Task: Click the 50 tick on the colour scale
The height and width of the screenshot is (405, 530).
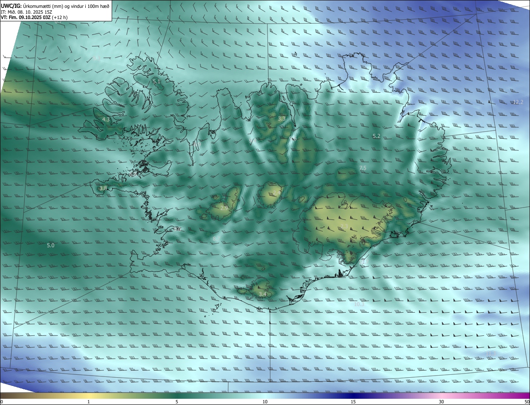Action: (527, 402)
